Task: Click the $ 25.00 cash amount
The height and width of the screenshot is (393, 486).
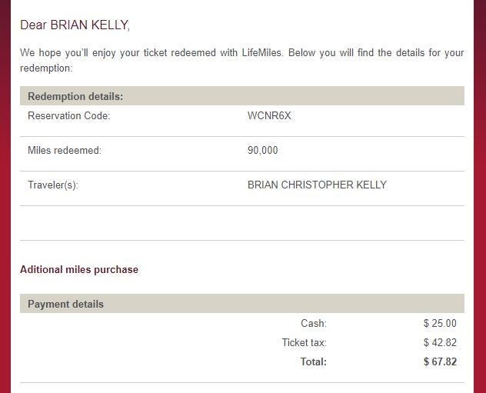Action: click(x=440, y=324)
